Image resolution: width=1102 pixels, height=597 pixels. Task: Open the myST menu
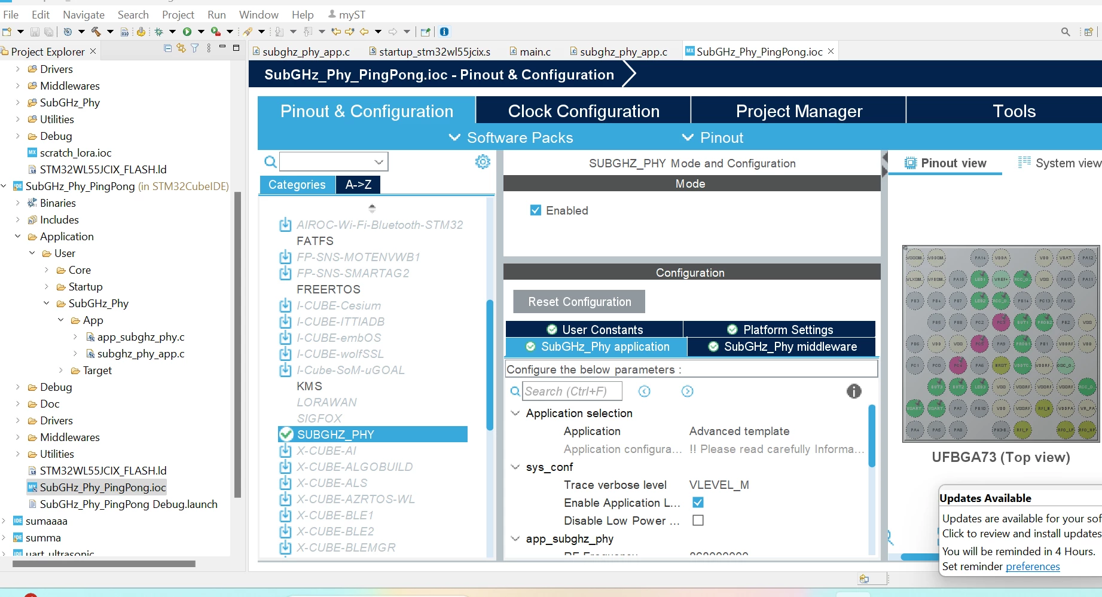tap(346, 14)
